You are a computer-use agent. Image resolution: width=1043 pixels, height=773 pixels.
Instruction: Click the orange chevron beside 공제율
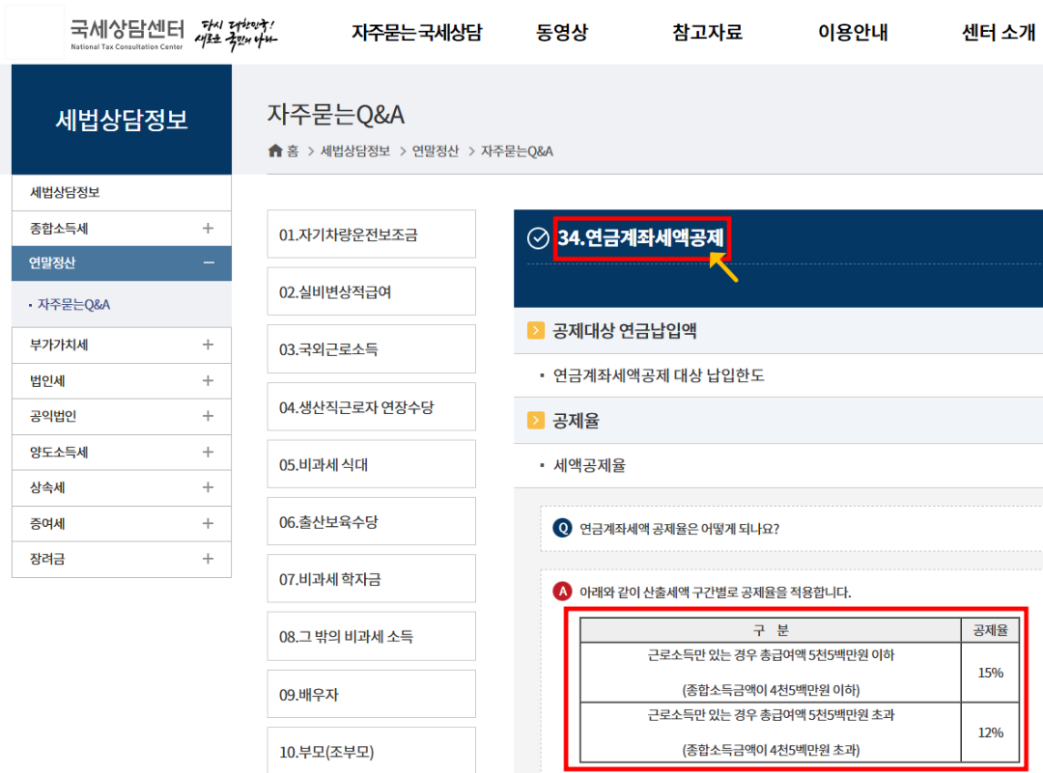click(536, 418)
